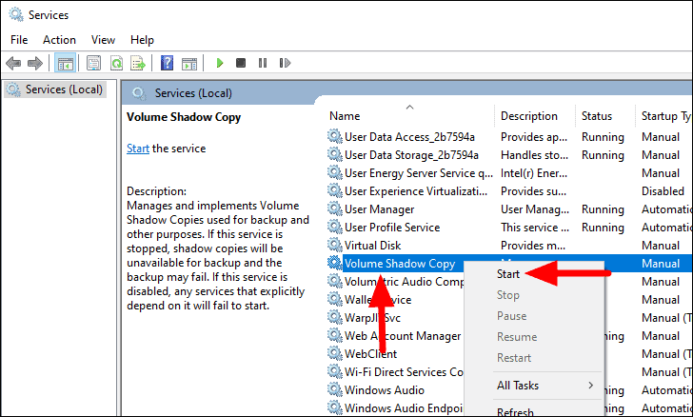
Task: Select the User Data Access_2b7594a service
Action: (x=409, y=137)
